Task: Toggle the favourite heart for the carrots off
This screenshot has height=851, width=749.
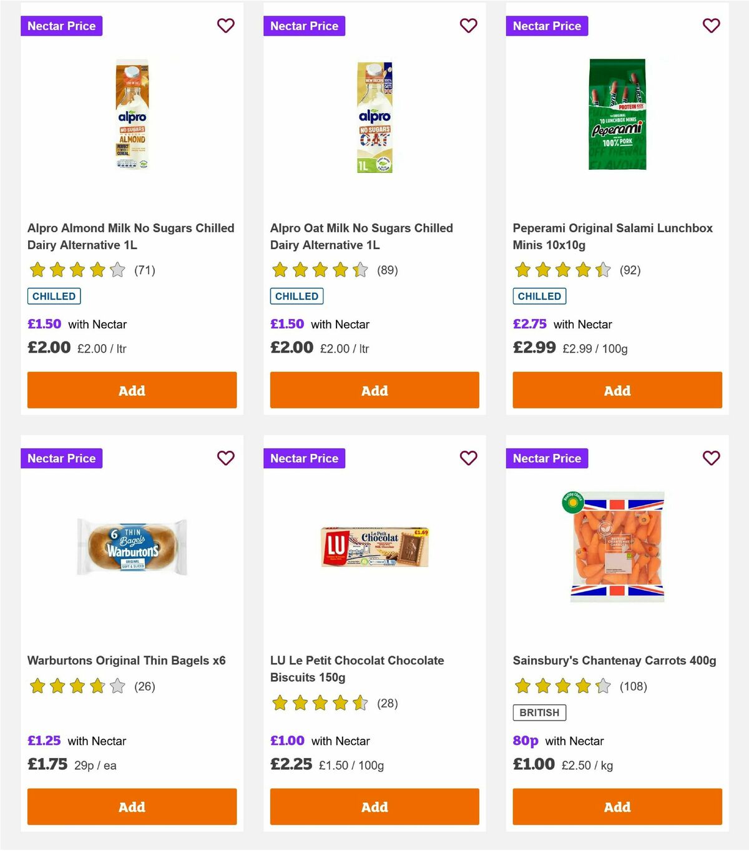Action: click(711, 458)
